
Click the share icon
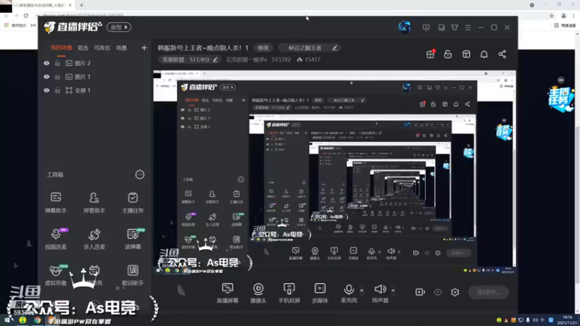[x=502, y=54]
